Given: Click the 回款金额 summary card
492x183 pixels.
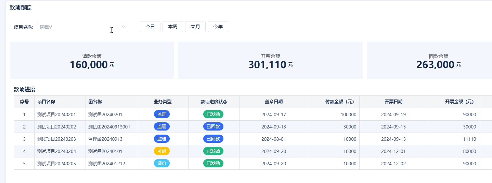Looking at the screenshot, I should [429, 61].
